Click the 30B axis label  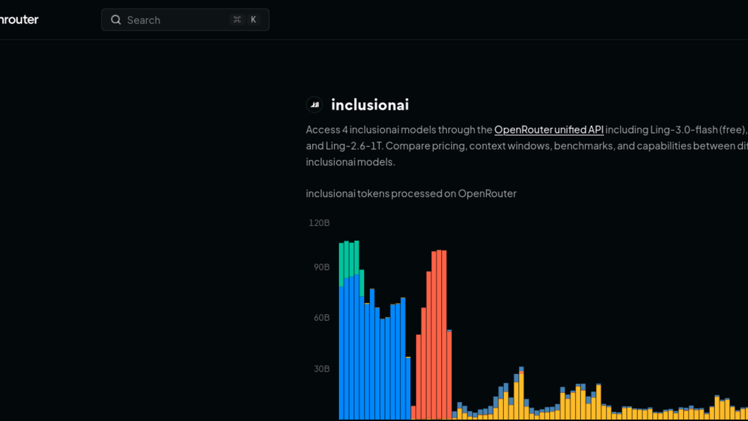(x=321, y=369)
